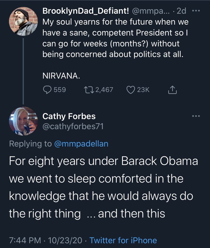
Task: Open Cathy Forbes' profile picture
Action: [24, 121]
